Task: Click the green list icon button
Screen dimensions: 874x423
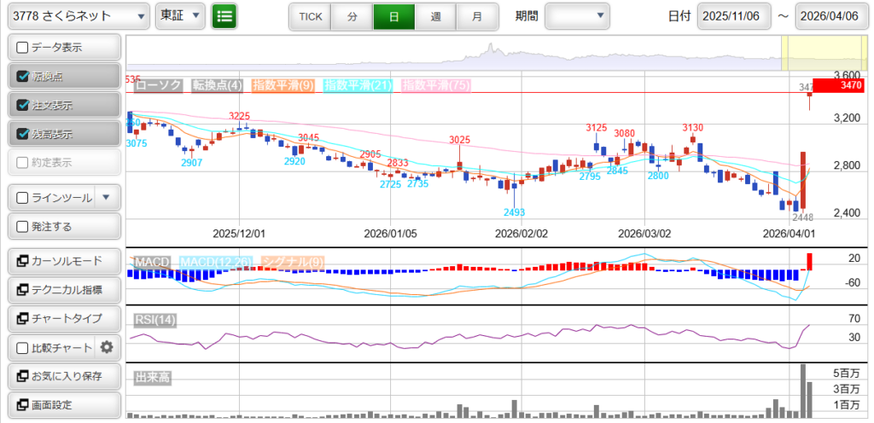Action: pos(224,15)
